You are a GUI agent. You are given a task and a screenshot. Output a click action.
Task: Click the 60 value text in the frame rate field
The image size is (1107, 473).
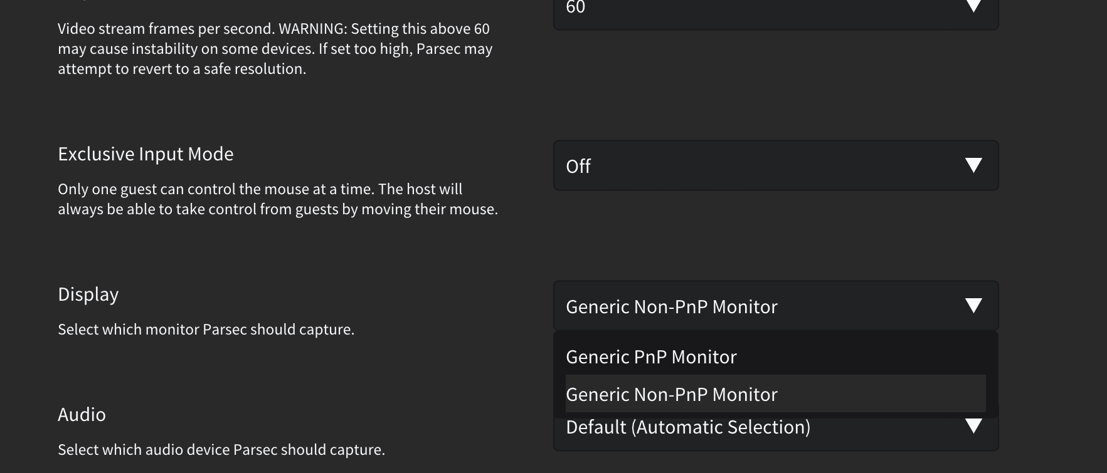pyautogui.click(x=575, y=8)
